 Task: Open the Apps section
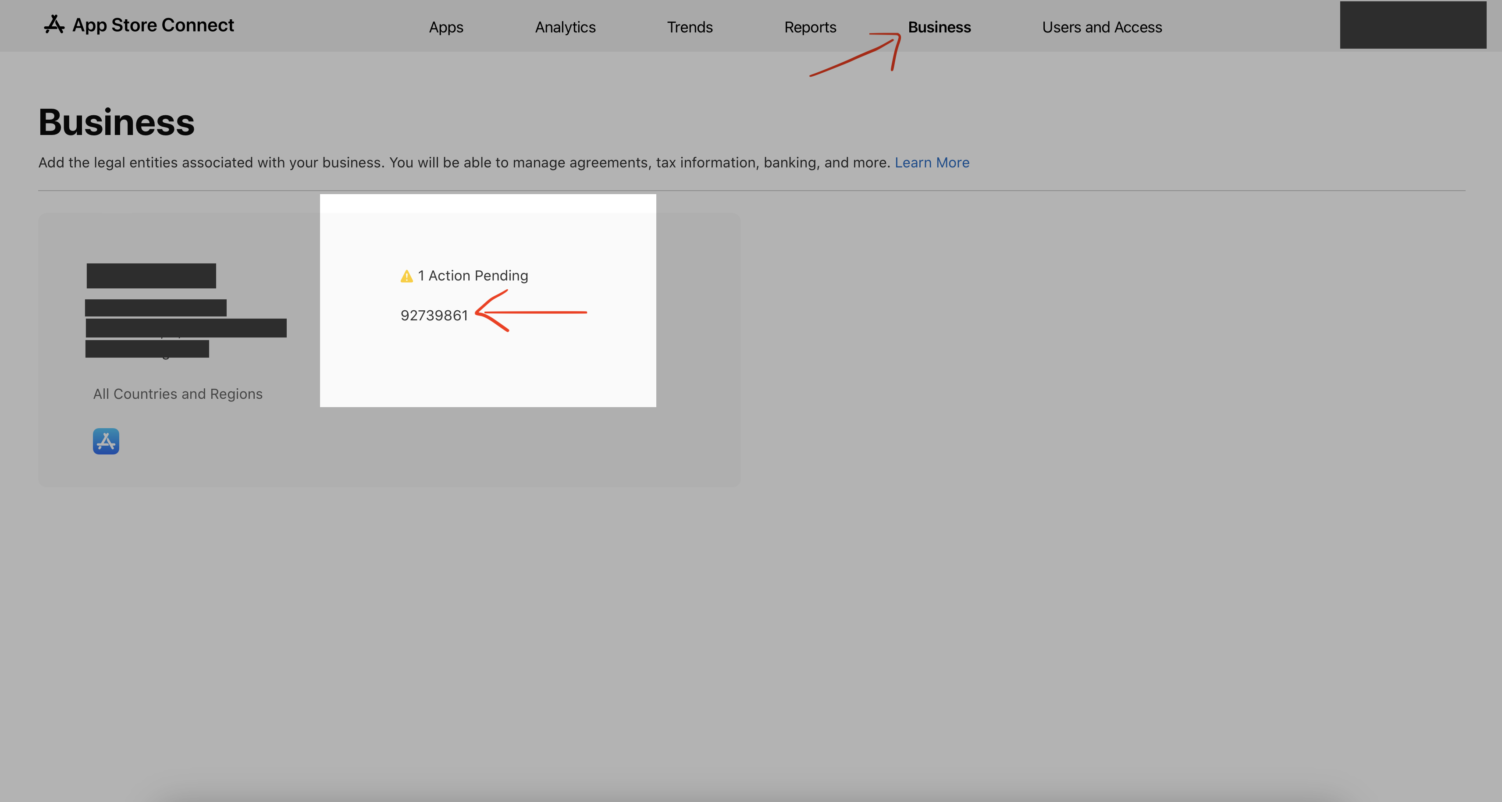(x=445, y=28)
